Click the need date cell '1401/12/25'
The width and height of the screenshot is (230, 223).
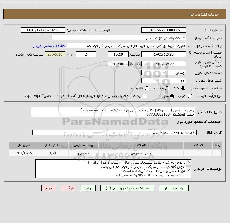pyautogui.click(x=24, y=153)
